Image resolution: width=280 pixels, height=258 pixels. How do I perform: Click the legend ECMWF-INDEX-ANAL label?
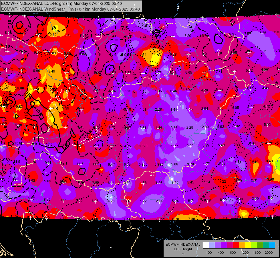pos(183,245)
